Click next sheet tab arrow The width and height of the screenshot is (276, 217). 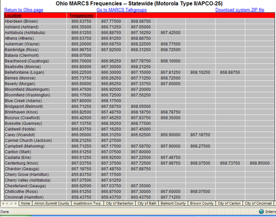(x=11, y=203)
